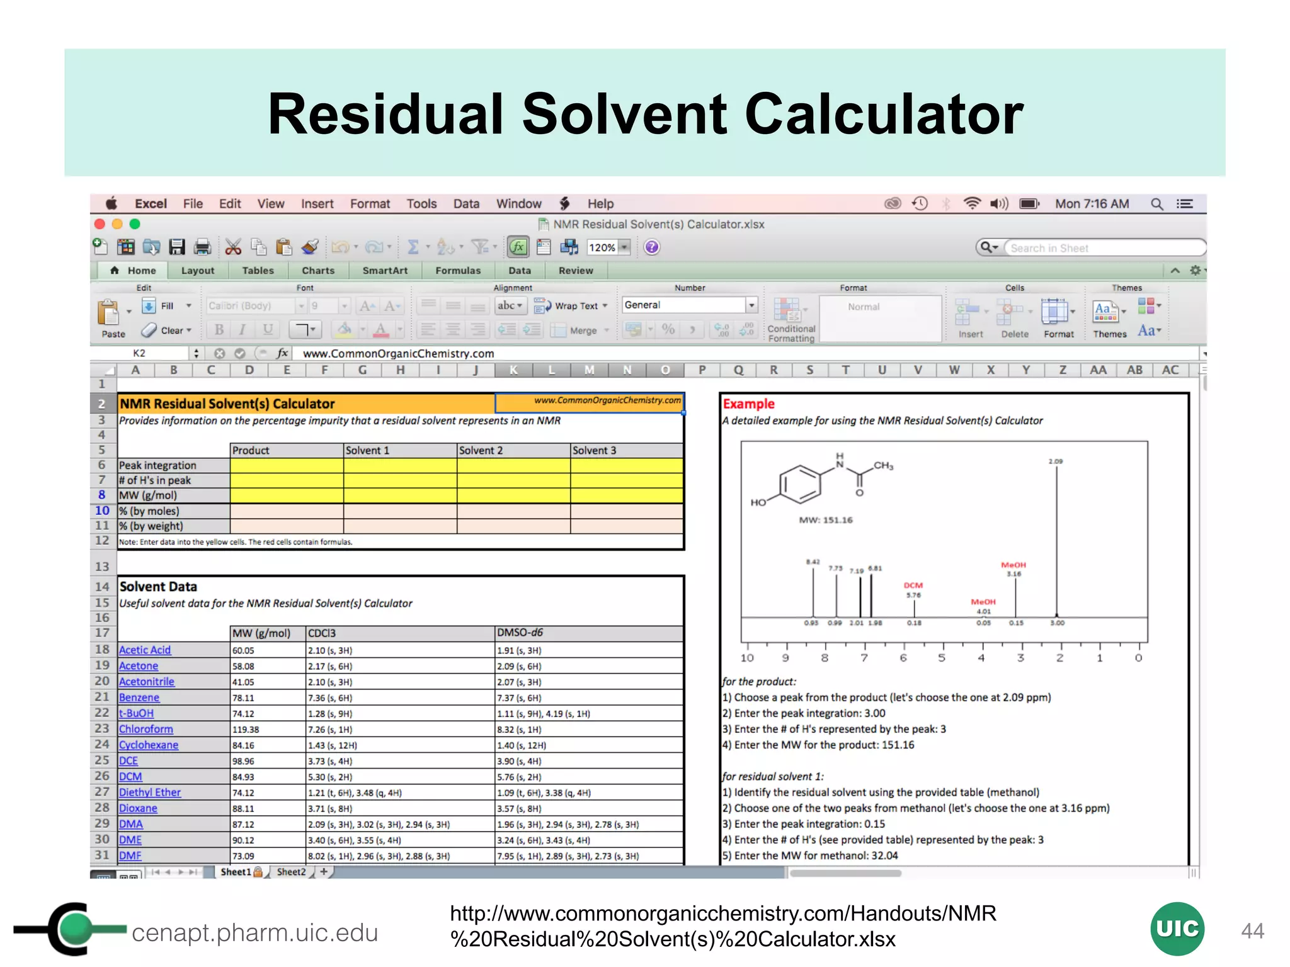Click the Copy icon in toolbar
This screenshot has width=1290, height=967.
click(x=258, y=247)
